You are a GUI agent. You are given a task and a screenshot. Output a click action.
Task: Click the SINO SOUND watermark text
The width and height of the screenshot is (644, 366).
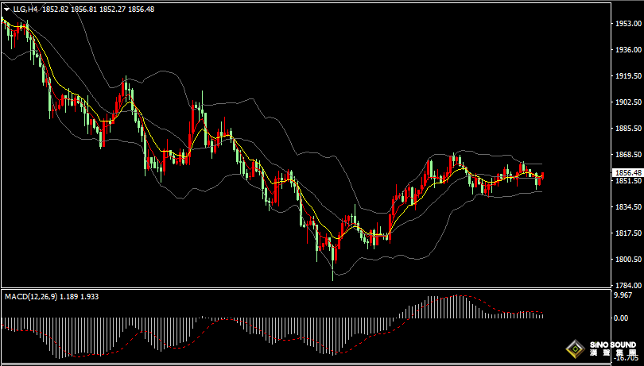[612, 345]
